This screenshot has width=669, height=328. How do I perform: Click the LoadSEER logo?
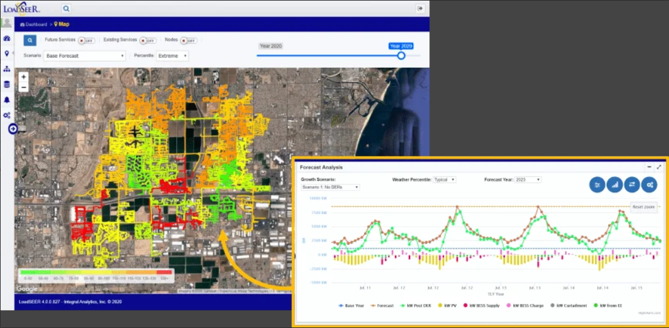[x=22, y=9]
